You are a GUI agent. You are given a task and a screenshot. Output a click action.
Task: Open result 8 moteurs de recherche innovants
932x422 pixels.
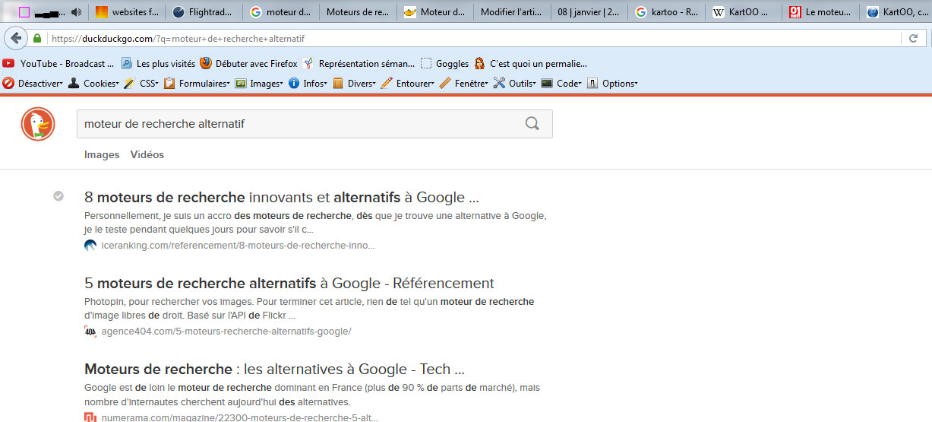282,198
